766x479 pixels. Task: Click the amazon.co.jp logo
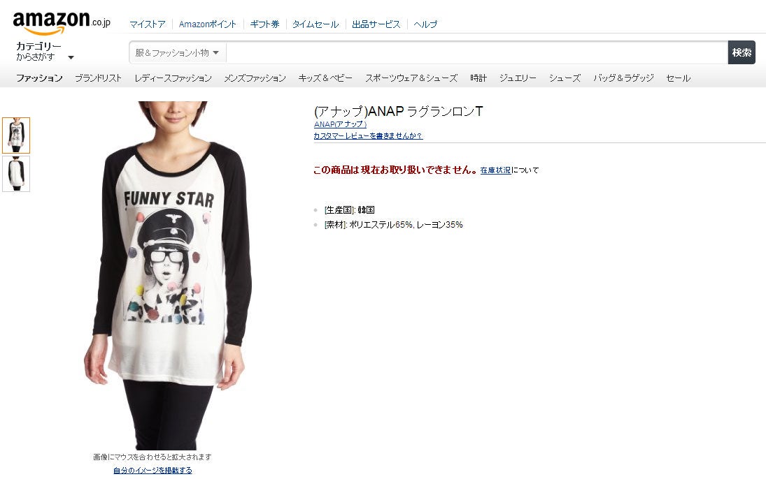click(x=62, y=22)
